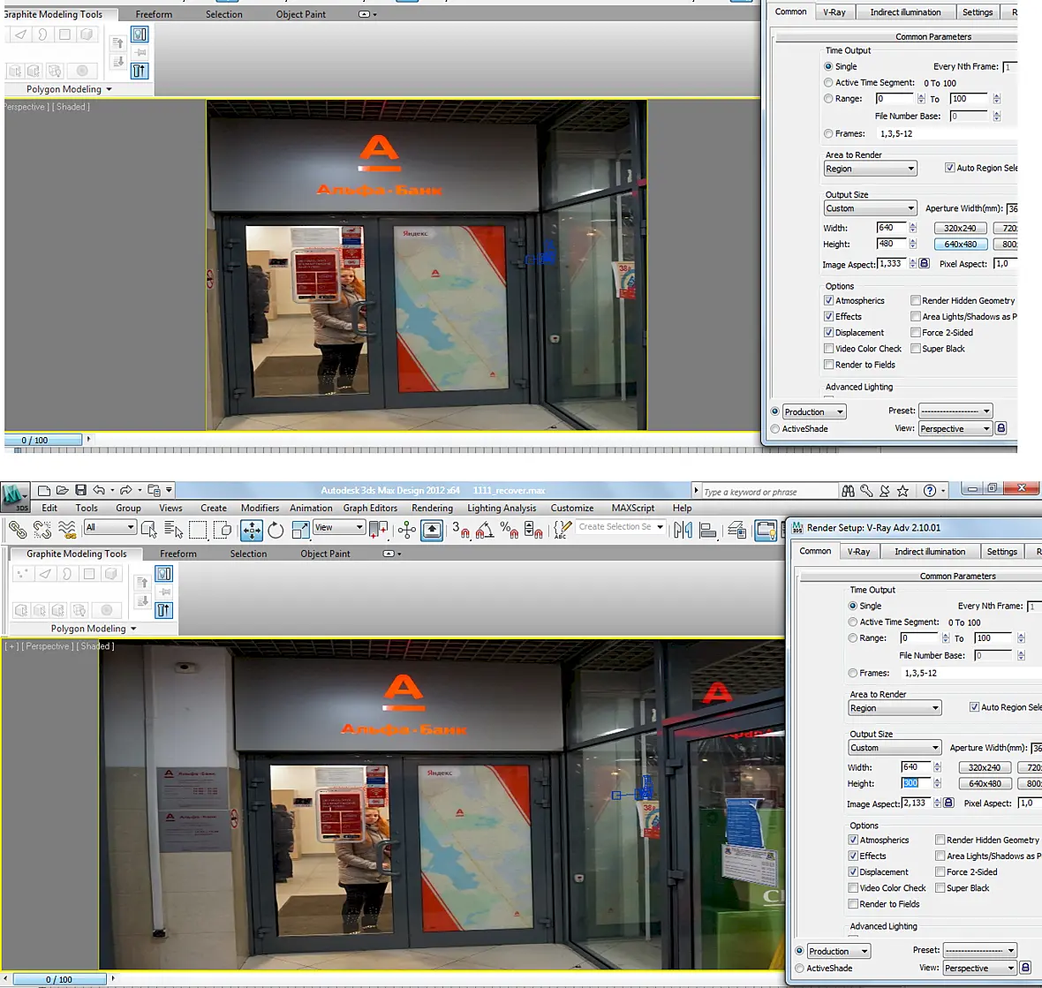
Task: Click the Align tool icon
Action: tap(708, 530)
